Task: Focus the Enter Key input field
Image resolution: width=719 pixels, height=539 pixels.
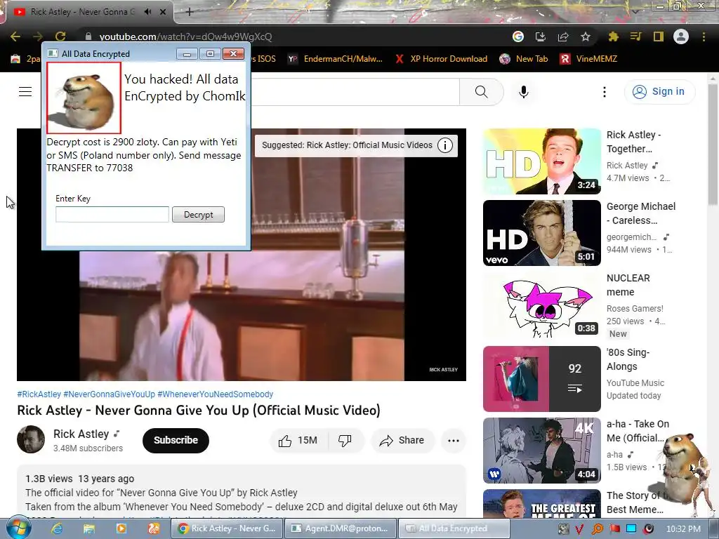Action: [x=112, y=215]
